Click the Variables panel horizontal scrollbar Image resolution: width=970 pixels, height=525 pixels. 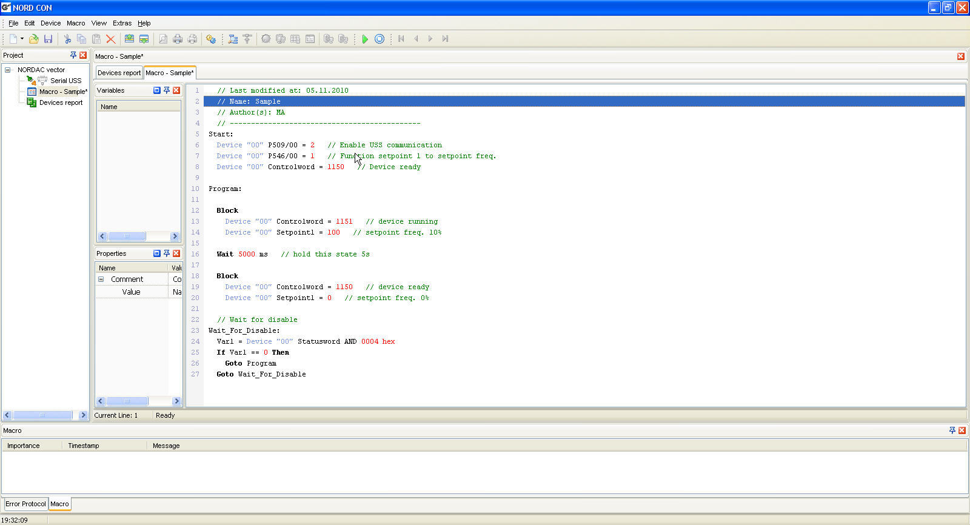pos(138,236)
